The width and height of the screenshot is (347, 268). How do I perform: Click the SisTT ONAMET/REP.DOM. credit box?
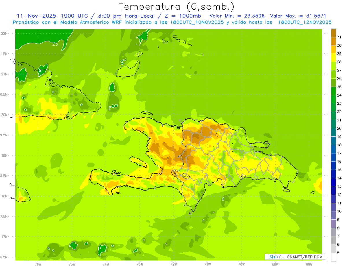[x=295, y=257]
